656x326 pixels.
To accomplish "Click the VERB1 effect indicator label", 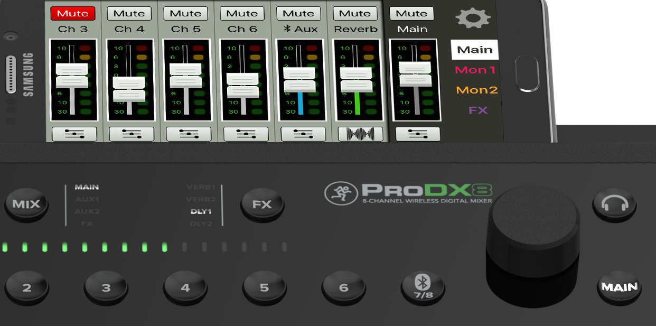I will [201, 187].
